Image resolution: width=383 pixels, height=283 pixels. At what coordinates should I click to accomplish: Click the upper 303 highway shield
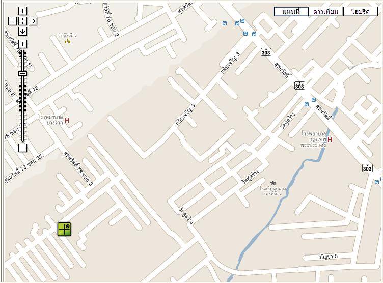pyautogui.click(x=265, y=52)
